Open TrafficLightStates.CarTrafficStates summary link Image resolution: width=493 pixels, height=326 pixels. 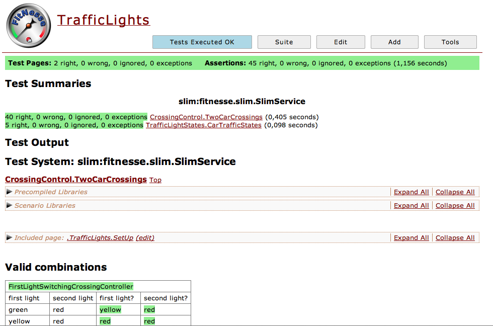click(203, 125)
